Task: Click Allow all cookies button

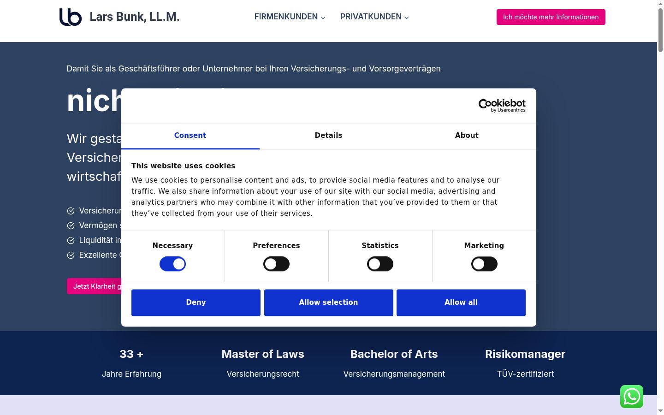Action: 461,302
